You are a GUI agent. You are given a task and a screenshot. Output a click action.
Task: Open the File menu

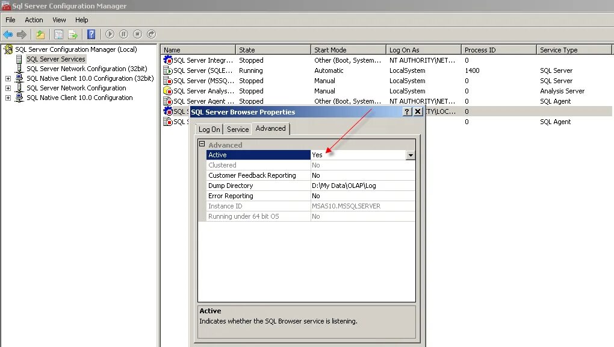tap(10, 20)
